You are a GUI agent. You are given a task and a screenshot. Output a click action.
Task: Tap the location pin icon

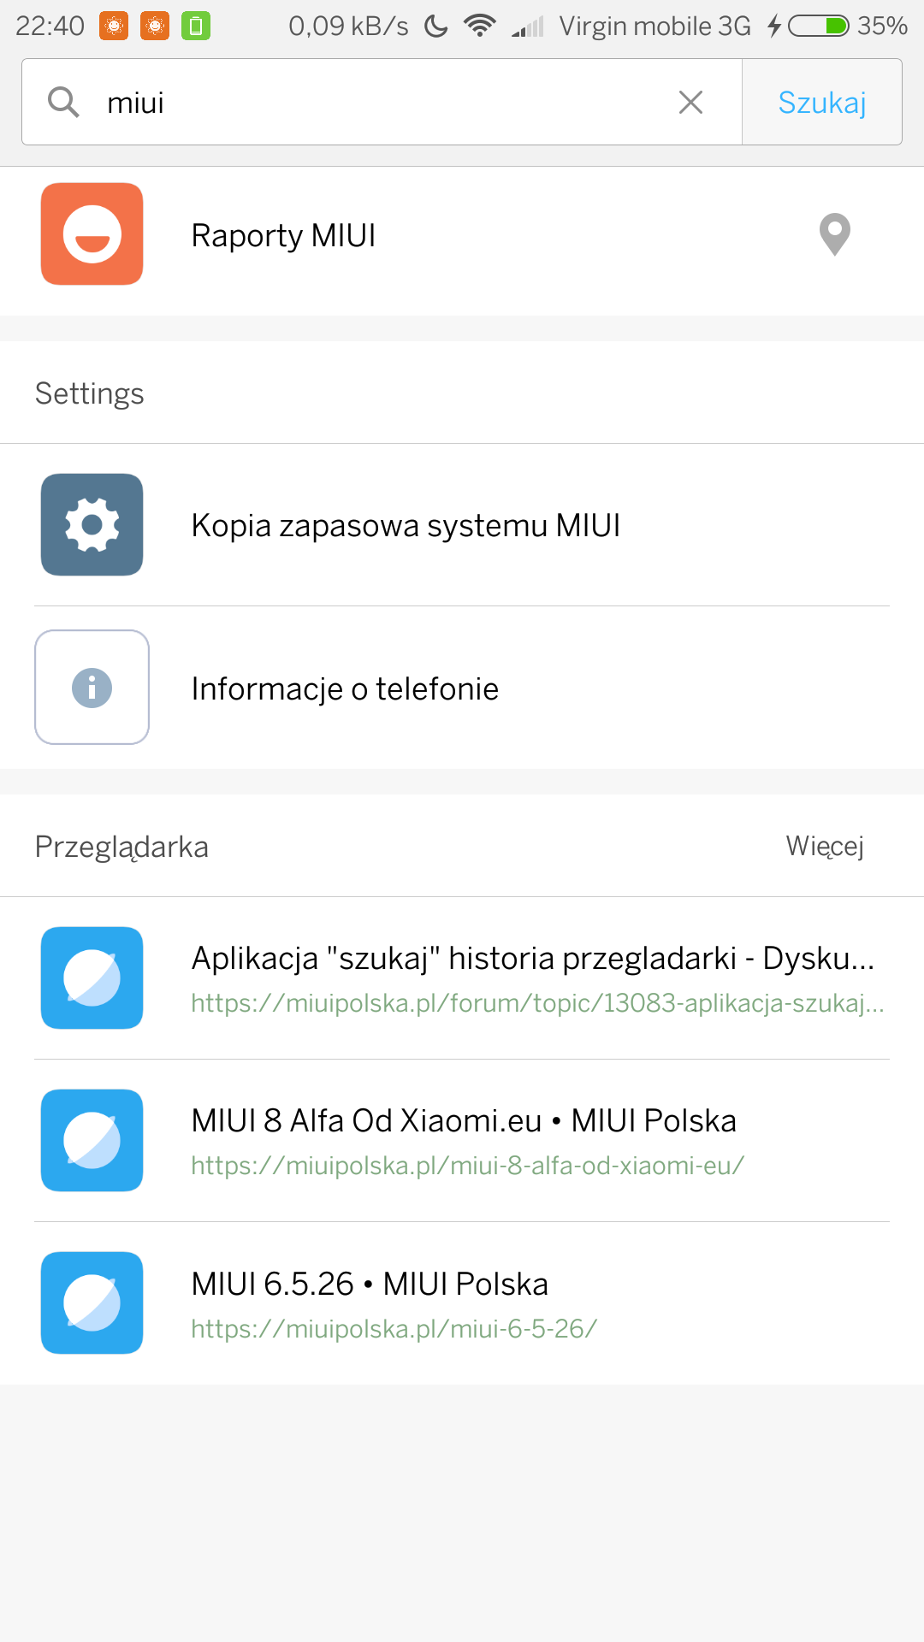point(834,234)
